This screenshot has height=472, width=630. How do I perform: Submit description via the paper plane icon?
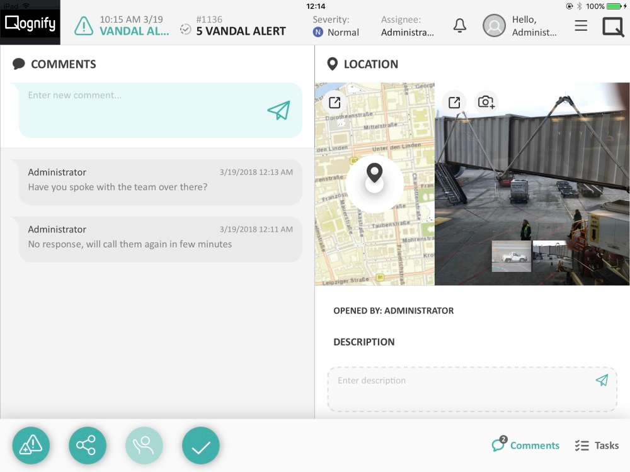pos(602,380)
